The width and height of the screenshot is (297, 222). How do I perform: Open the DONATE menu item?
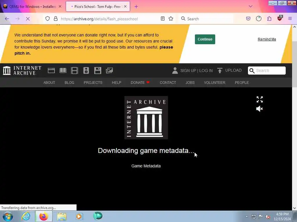[x=140, y=82]
